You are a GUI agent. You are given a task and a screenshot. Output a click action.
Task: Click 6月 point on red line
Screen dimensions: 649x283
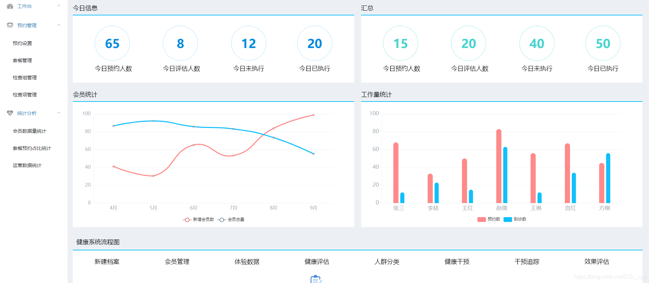[193, 145]
